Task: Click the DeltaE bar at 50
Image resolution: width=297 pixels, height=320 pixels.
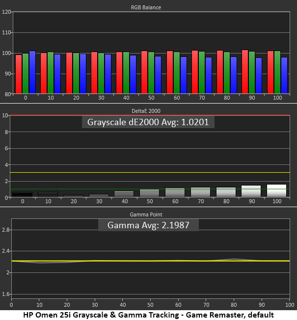Action: pos(149,193)
